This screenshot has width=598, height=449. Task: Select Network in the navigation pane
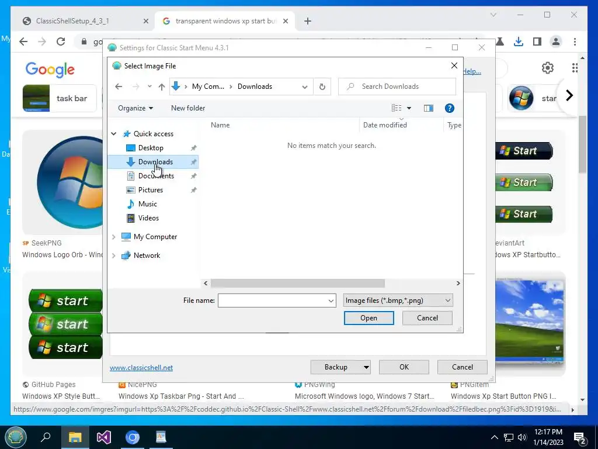point(147,255)
